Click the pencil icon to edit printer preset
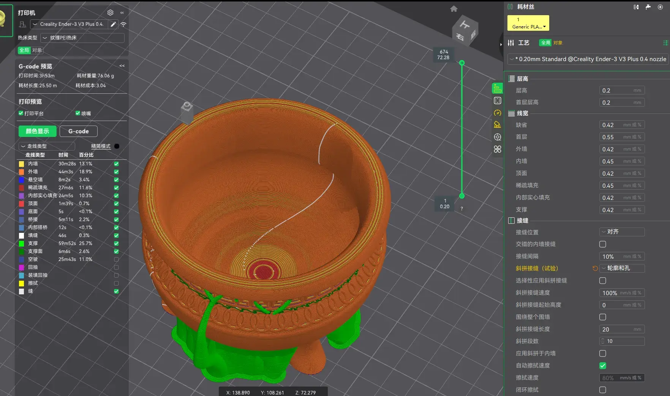Viewport: 670px width, 396px height. (x=113, y=24)
